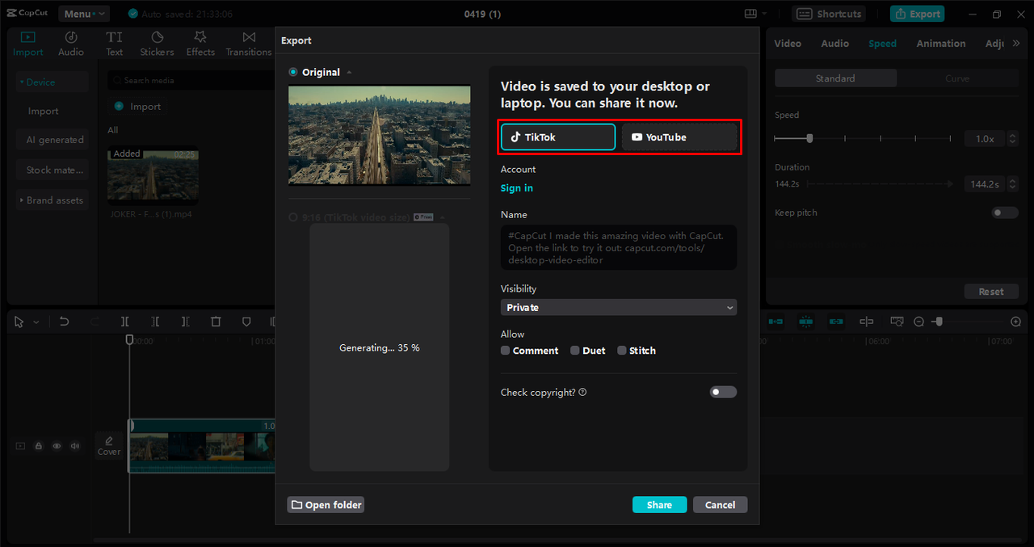Click the 144.2s duration stepper arrows
Screen dimensions: 1034x547
pyautogui.click(x=1013, y=184)
